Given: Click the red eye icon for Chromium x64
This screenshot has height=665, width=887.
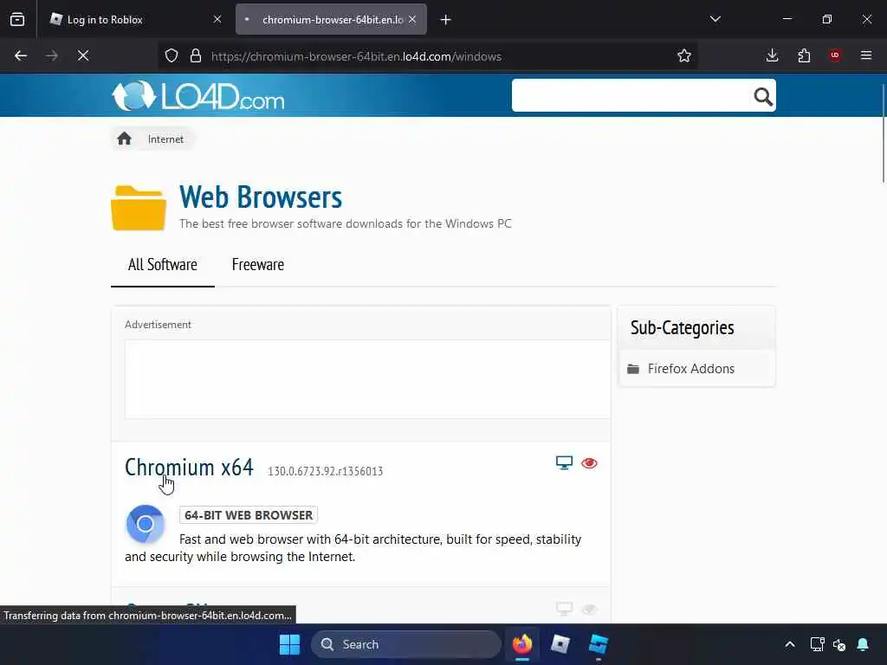Looking at the screenshot, I should [589, 463].
